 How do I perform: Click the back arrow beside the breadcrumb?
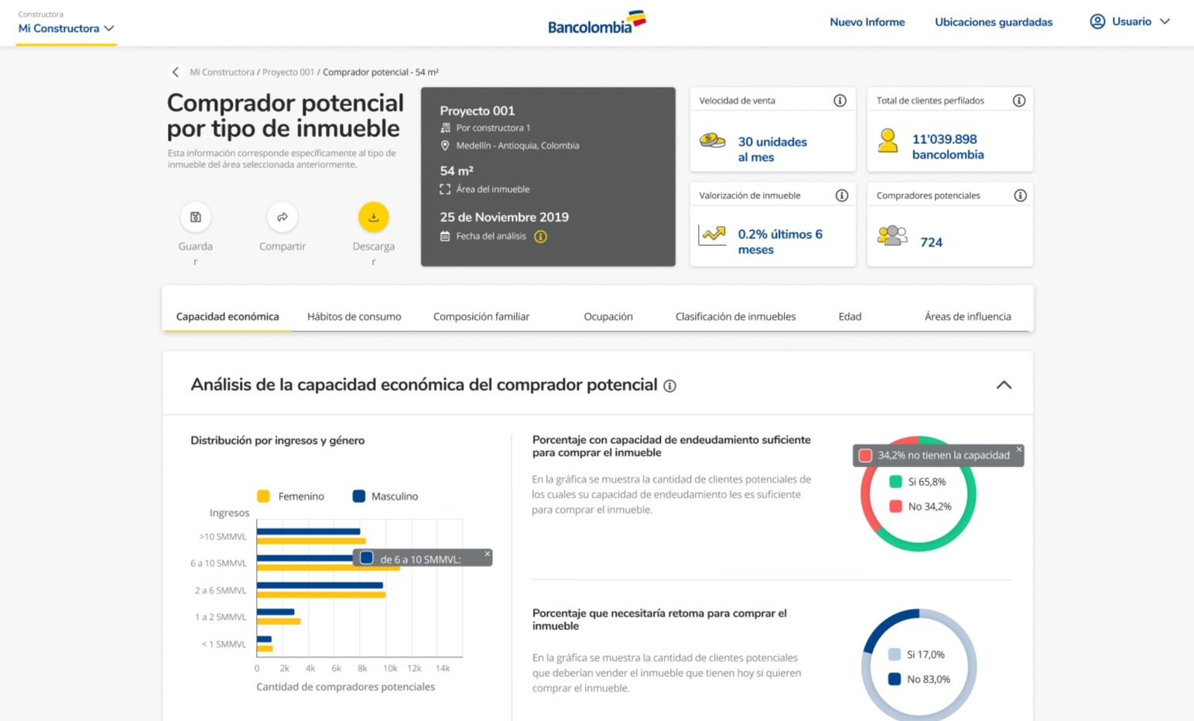[176, 72]
